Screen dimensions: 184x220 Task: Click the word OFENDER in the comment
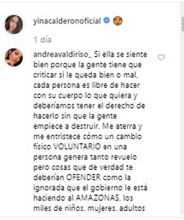[x=83, y=177]
